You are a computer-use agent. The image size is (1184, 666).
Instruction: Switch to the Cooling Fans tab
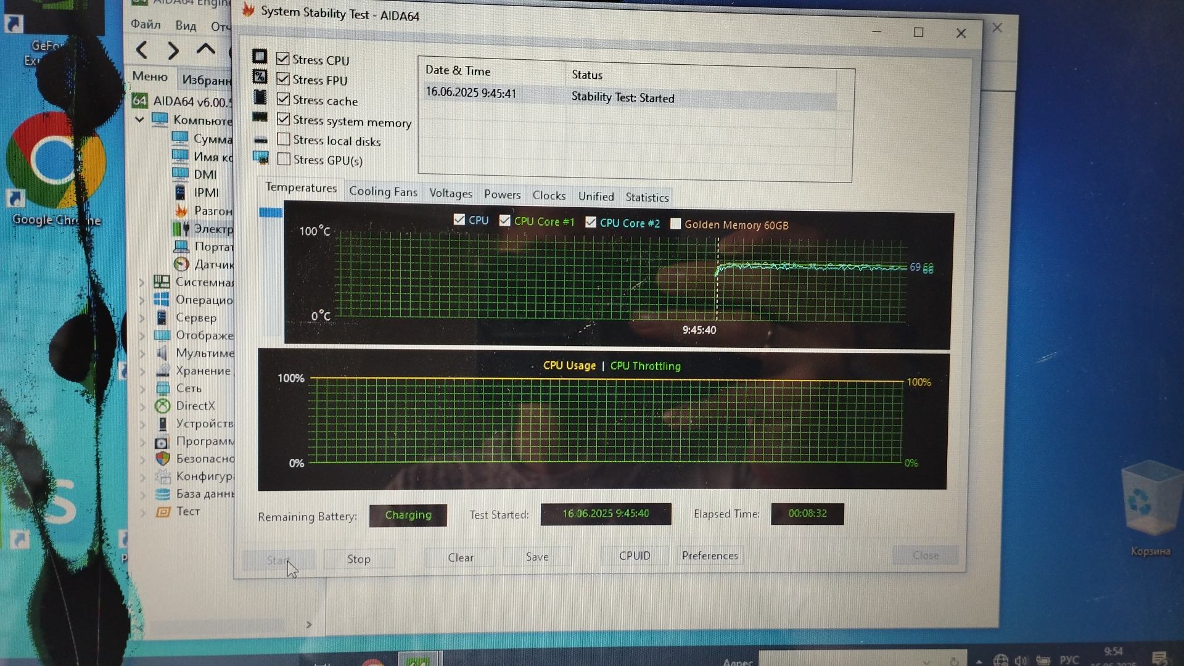[383, 192]
